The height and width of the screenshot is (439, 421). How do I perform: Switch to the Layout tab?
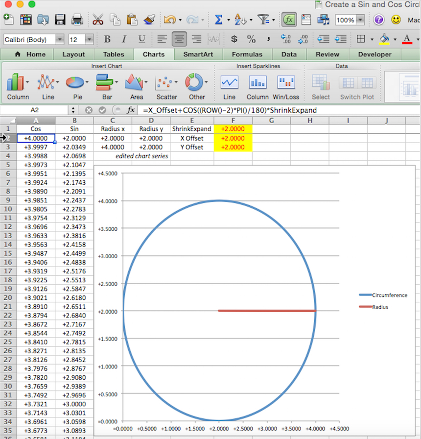point(73,54)
